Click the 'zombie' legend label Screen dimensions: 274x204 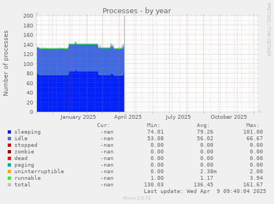click(x=24, y=152)
